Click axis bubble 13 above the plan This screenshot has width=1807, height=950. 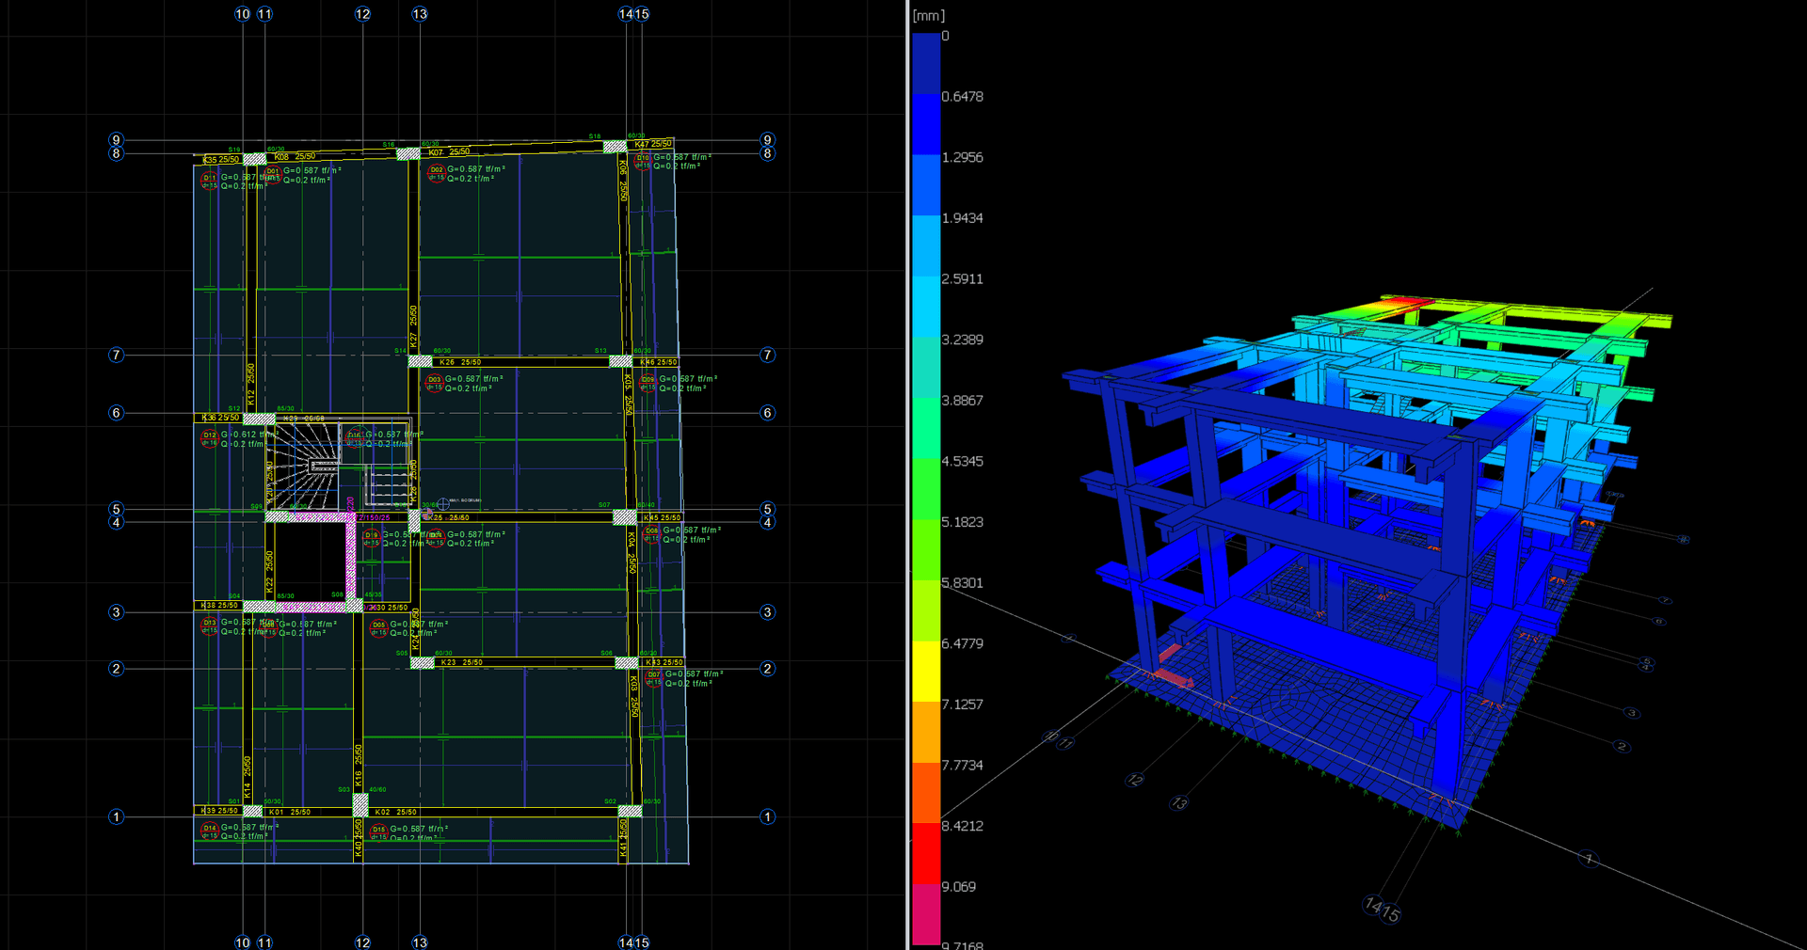click(420, 14)
